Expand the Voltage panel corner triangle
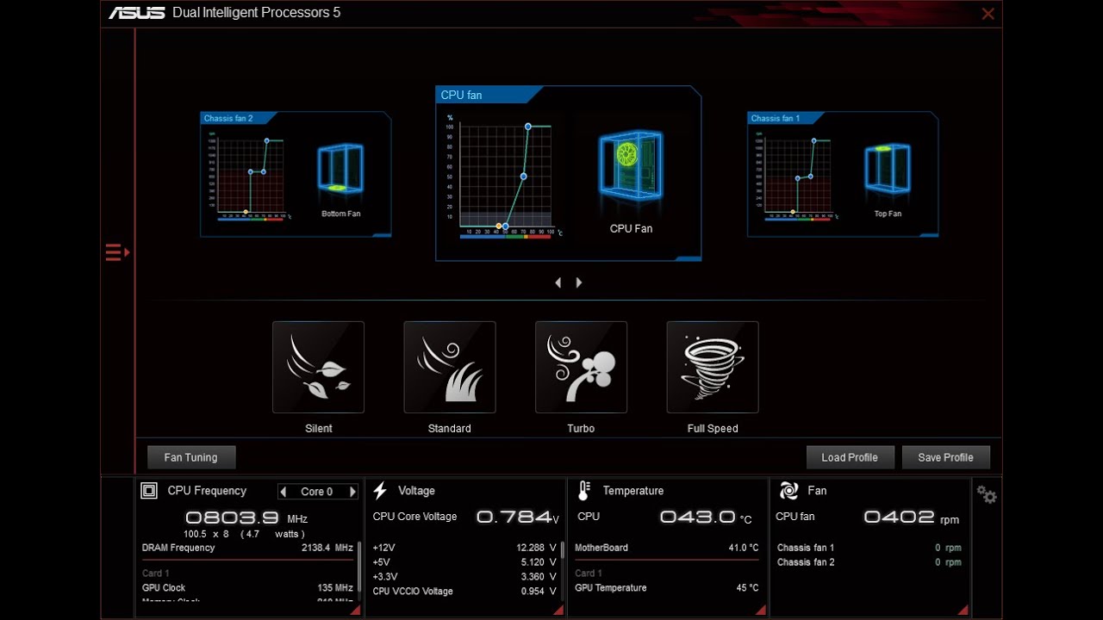This screenshot has width=1103, height=620. pos(558,610)
